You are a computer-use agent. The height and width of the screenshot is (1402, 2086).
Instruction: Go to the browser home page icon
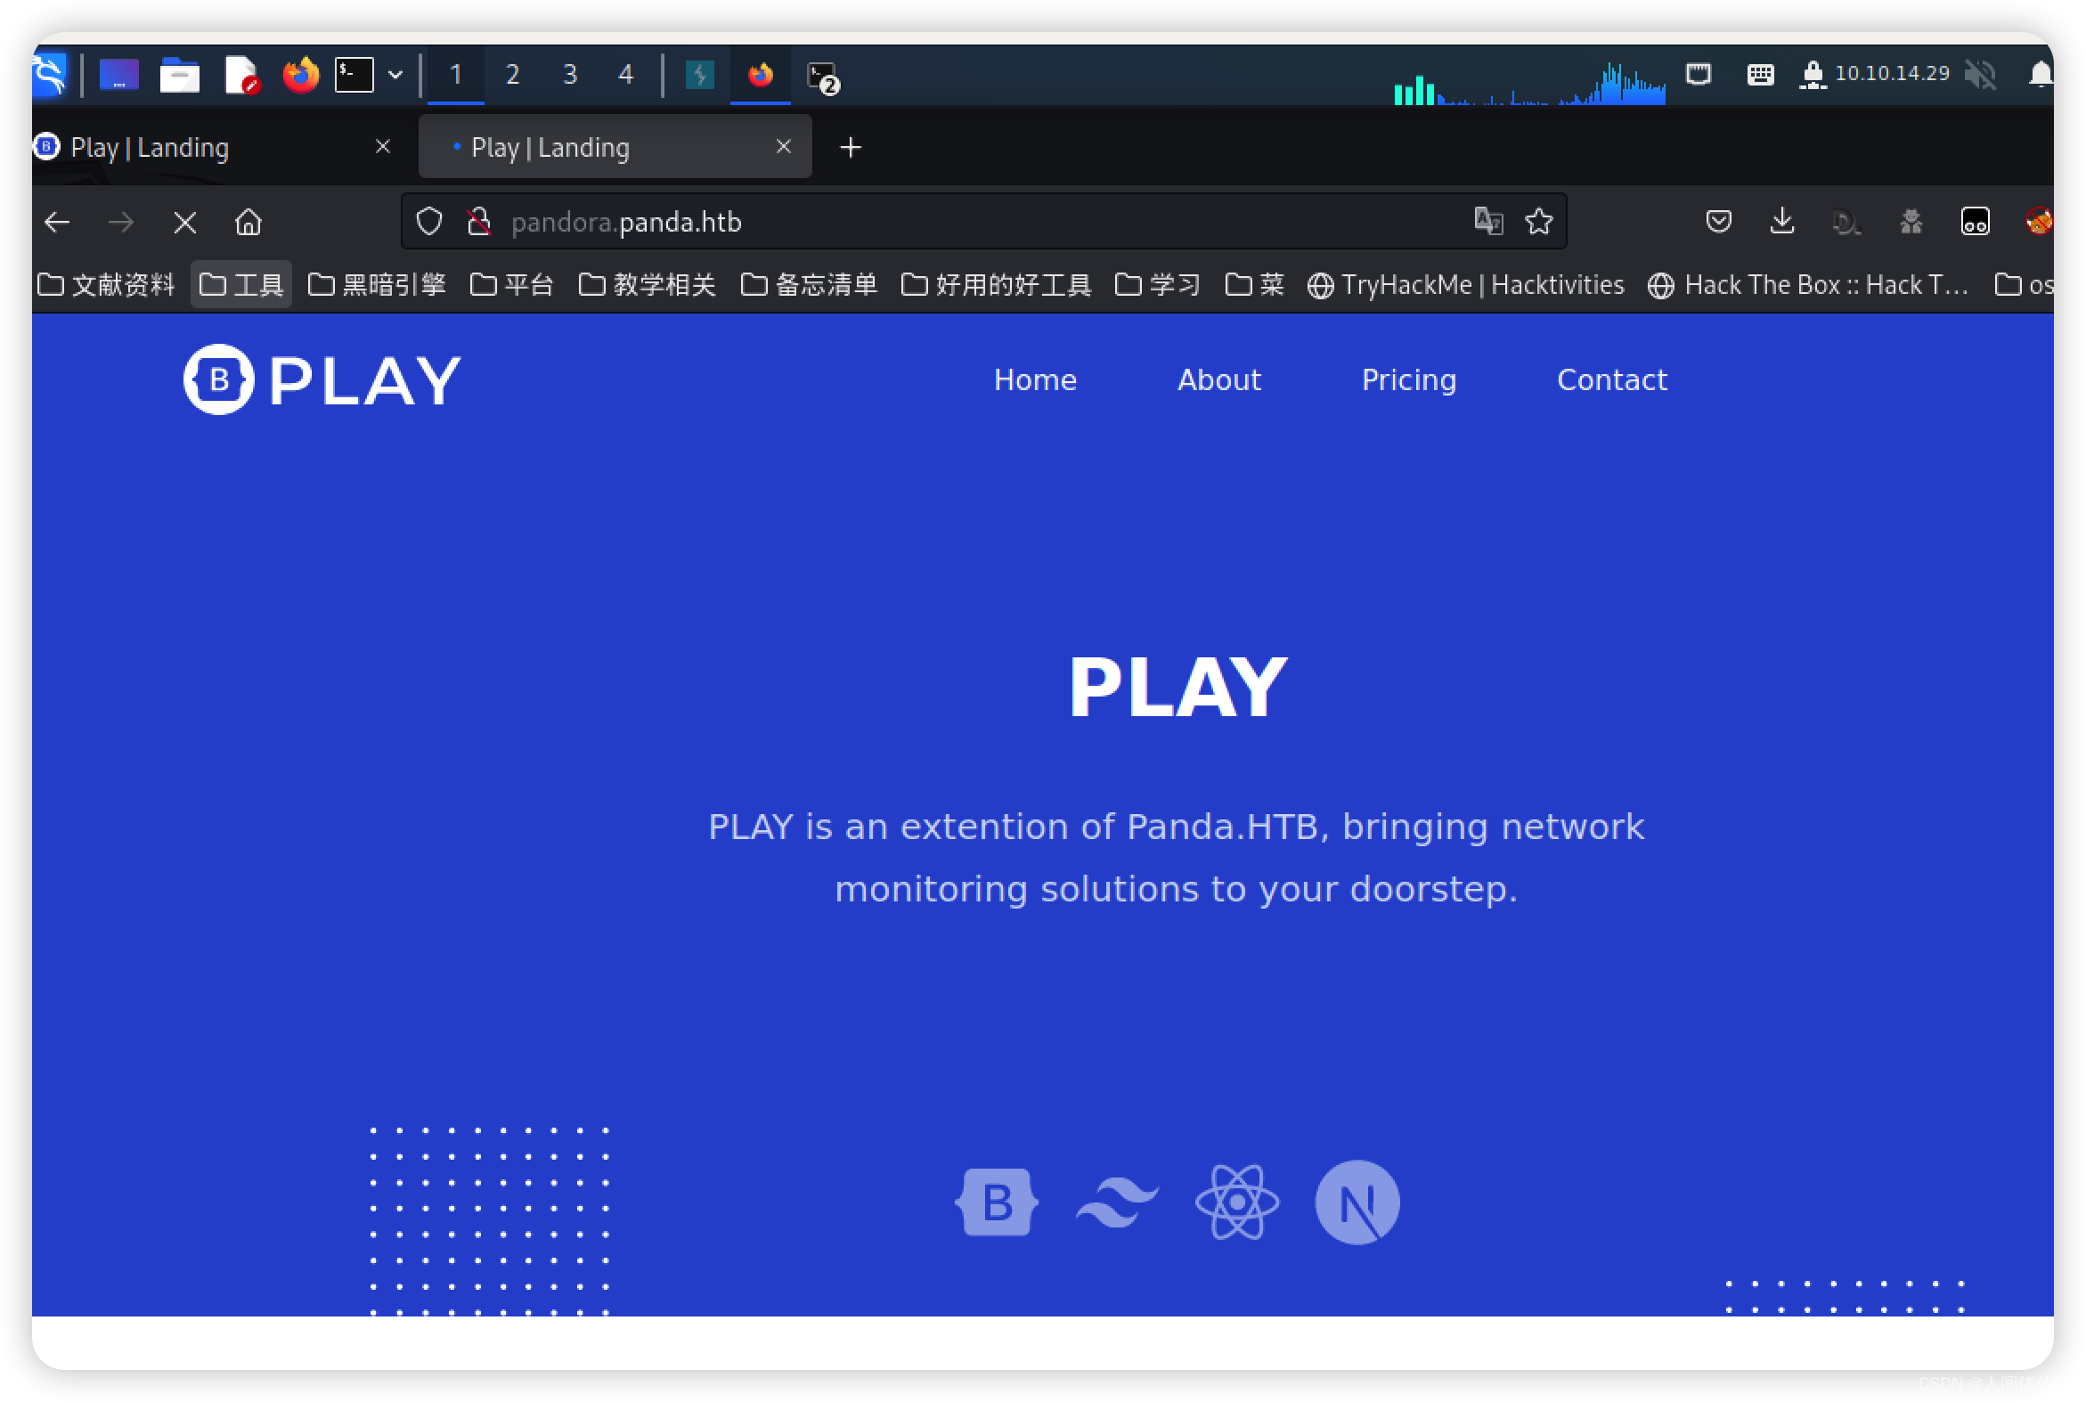click(x=249, y=222)
